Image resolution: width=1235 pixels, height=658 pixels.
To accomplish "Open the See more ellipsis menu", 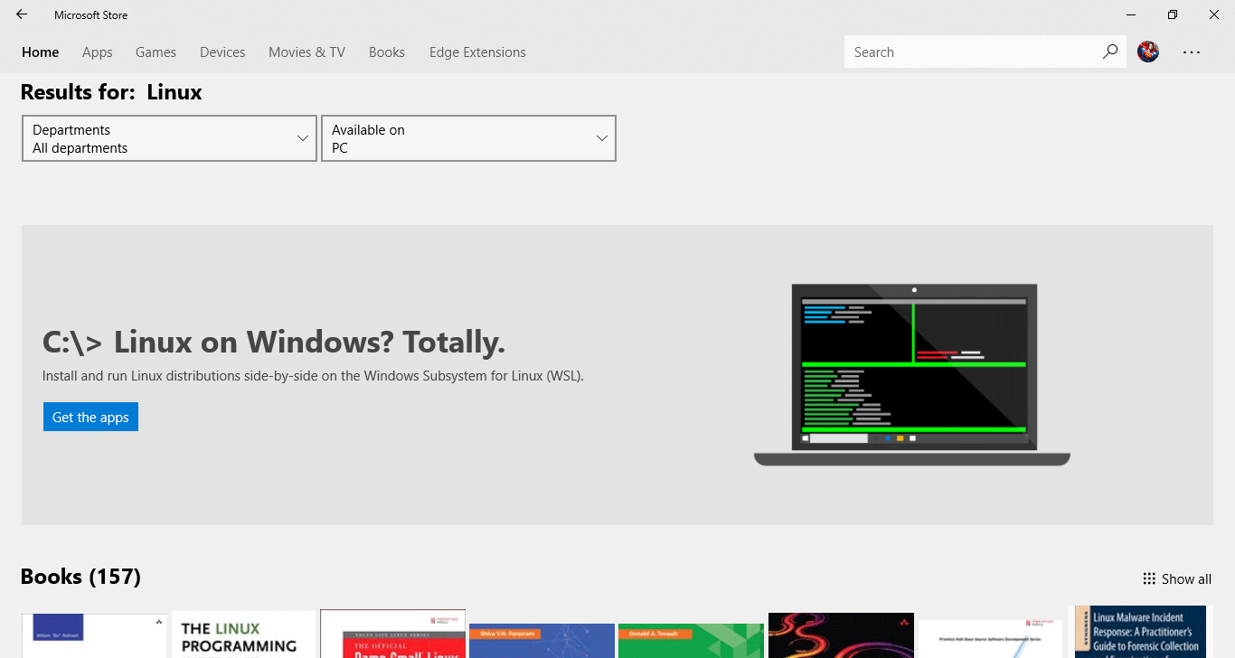I will pos(1192,52).
